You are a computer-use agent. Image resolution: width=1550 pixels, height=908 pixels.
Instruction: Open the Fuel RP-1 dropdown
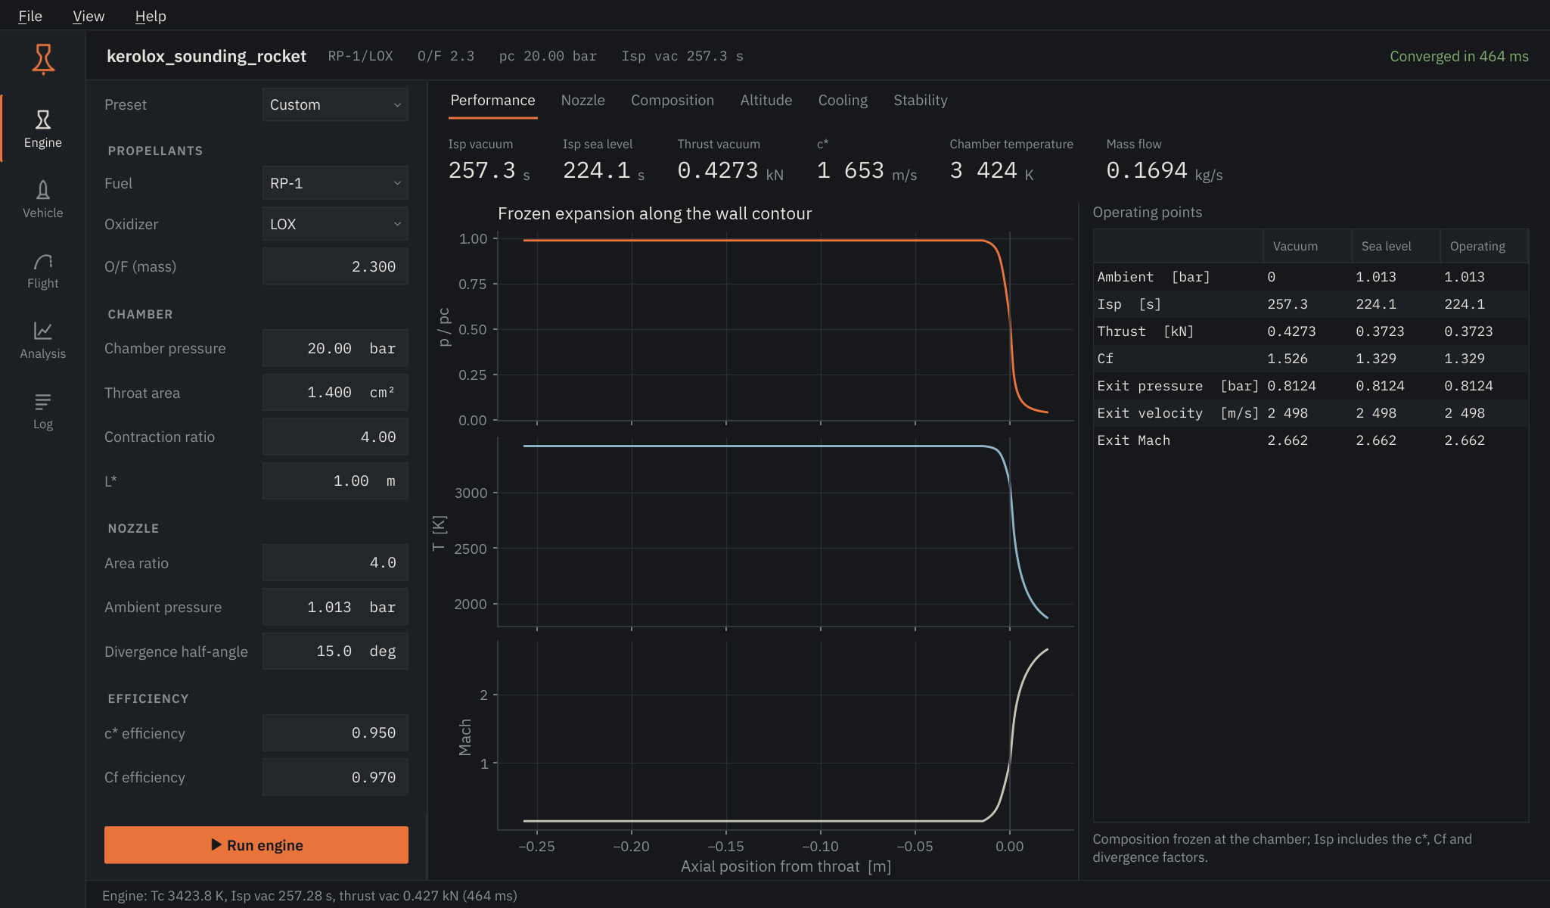point(335,183)
